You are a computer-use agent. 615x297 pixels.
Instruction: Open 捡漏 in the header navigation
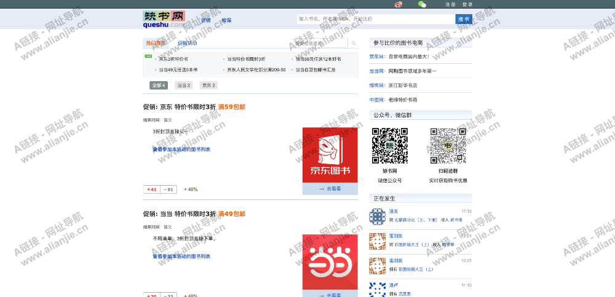[x=226, y=20]
